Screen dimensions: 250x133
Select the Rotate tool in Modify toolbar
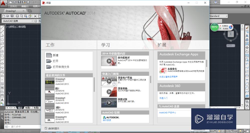(x=247, y=52)
